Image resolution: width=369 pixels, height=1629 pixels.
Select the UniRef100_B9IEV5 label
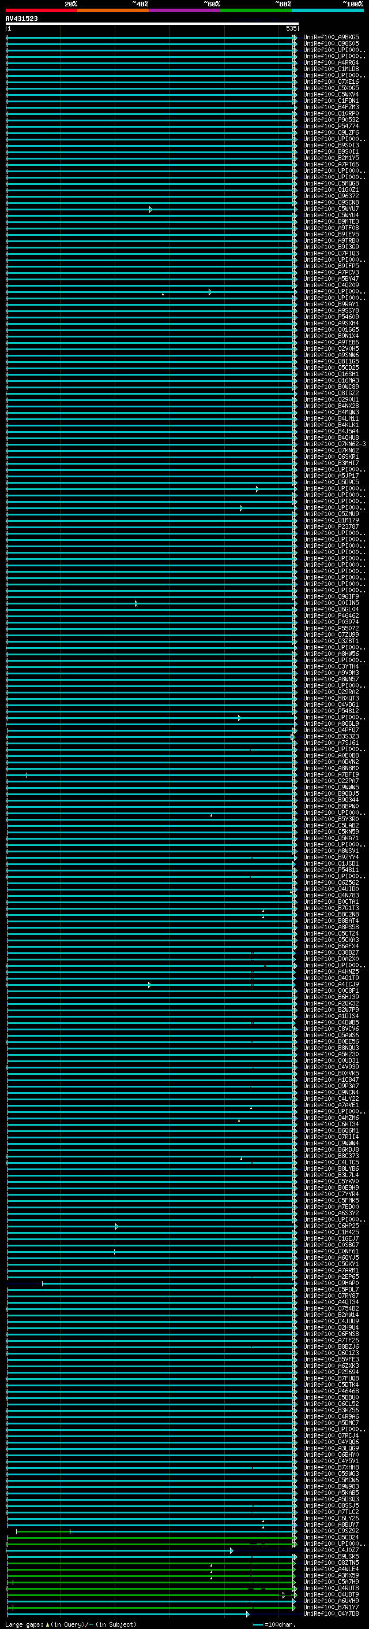click(331, 235)
